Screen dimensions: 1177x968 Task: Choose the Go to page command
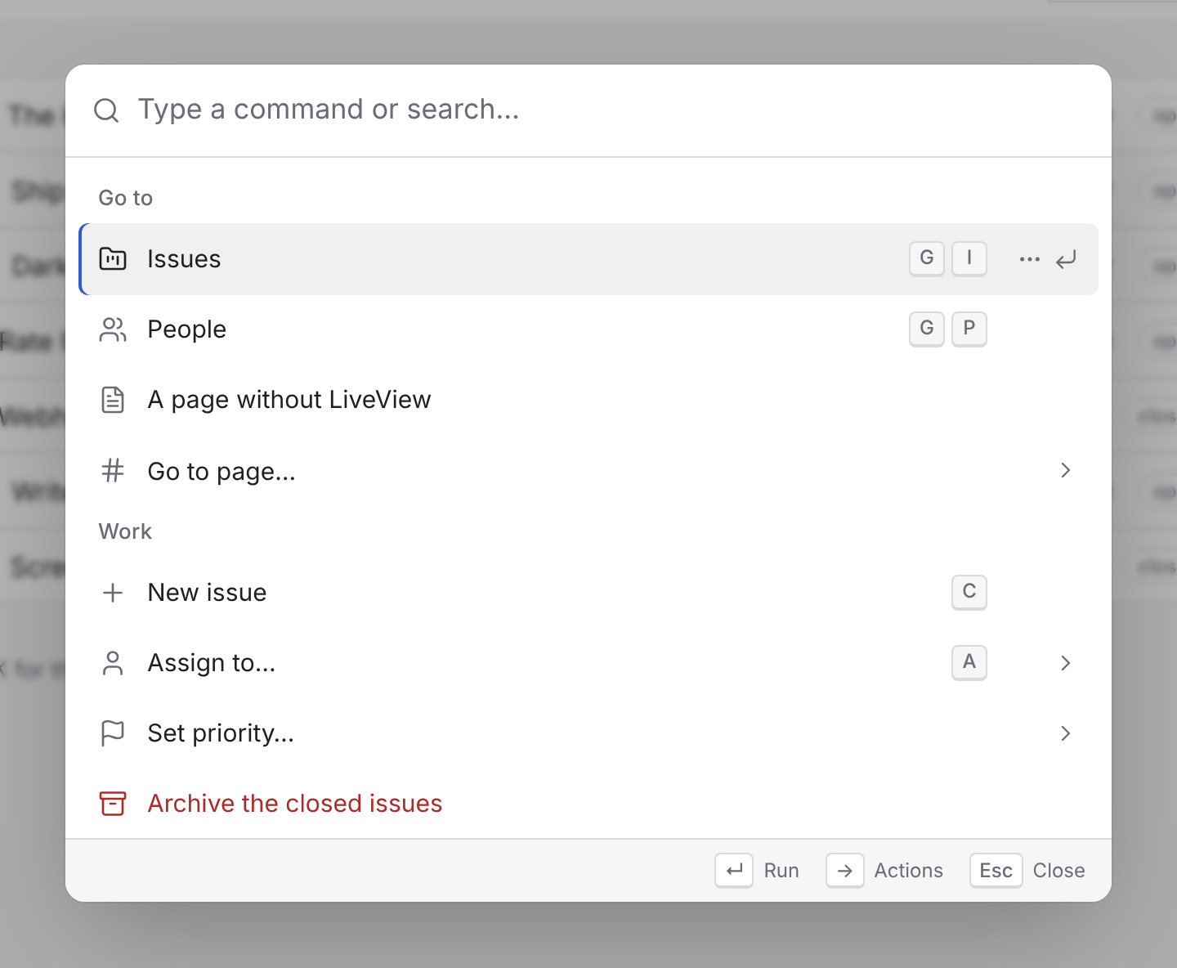pos(588,470)
